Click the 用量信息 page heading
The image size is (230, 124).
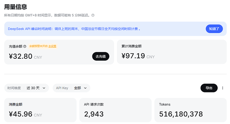coord(16,7)
